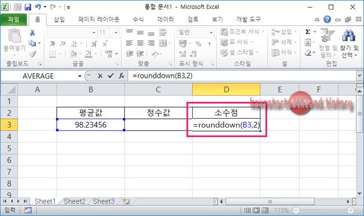Switch to Page Layout view icon
The image size is (364, 216).
[256, 210]
